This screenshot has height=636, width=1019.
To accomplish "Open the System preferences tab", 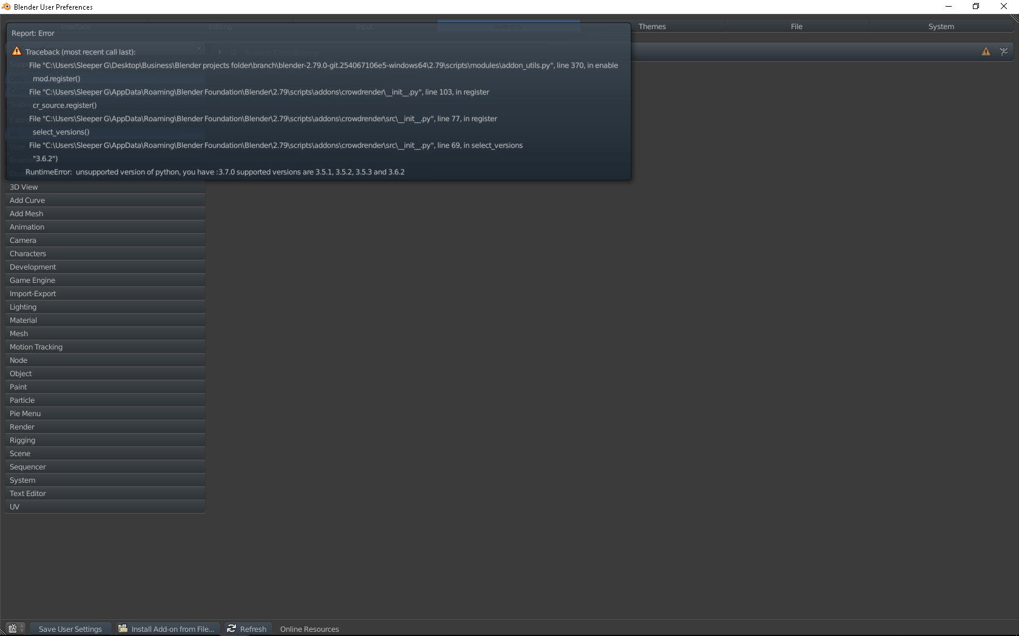I will (x=941, y=26).
